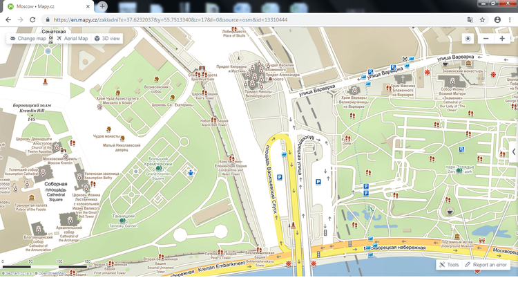This screenshot has width=518, height=287.
Task: Click the Peter's Tower marker
Action: pyautogui.click(x=220, y=252)
